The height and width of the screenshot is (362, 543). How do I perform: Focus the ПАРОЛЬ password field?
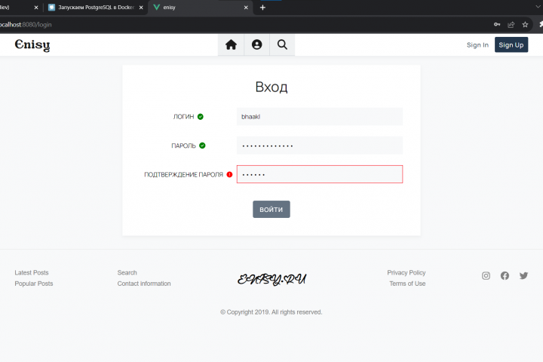[320, 146]
